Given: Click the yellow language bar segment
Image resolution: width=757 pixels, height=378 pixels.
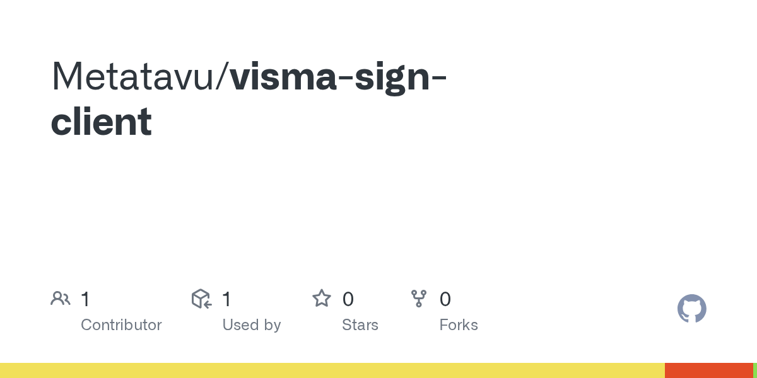Looking at the screenshot, I should coord(331,370).
